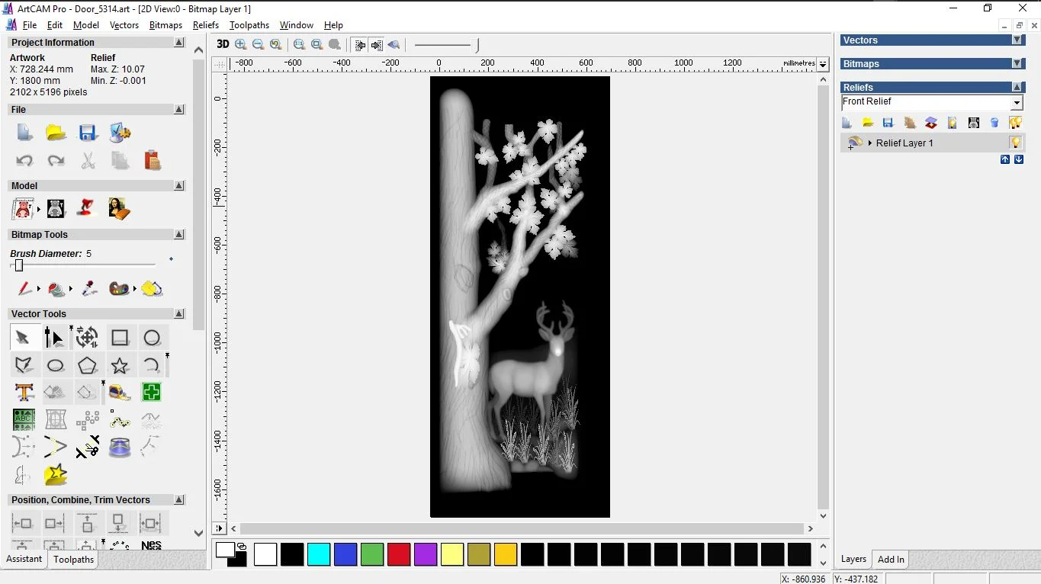
Task: Open the Front Relief dropdown
Action: 1017,102
